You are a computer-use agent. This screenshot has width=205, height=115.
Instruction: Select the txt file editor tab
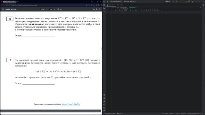pyautogui.click(x=119, y=5)
